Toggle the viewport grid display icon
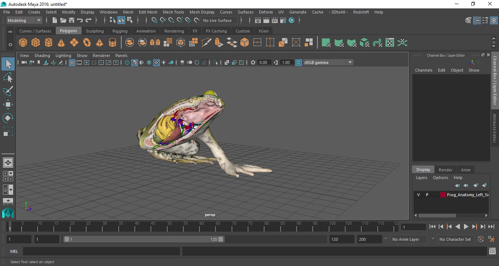499x266 pixels. 72,62
